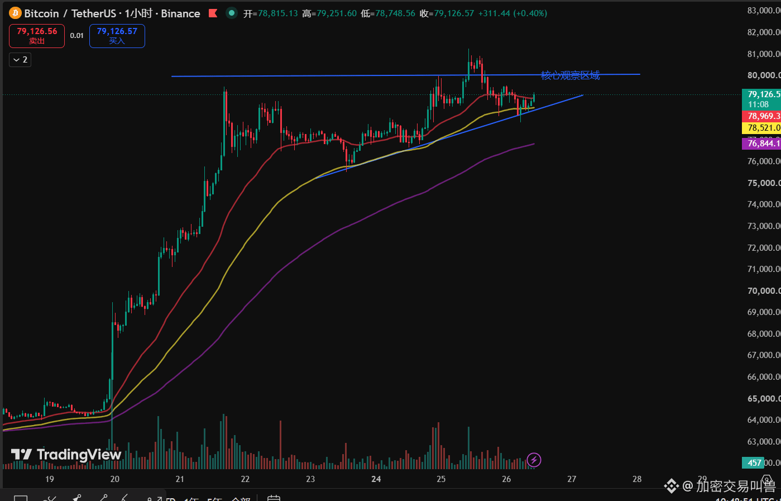Click the 0.01 spread value

pyautogui.click(x=77, y=36)
